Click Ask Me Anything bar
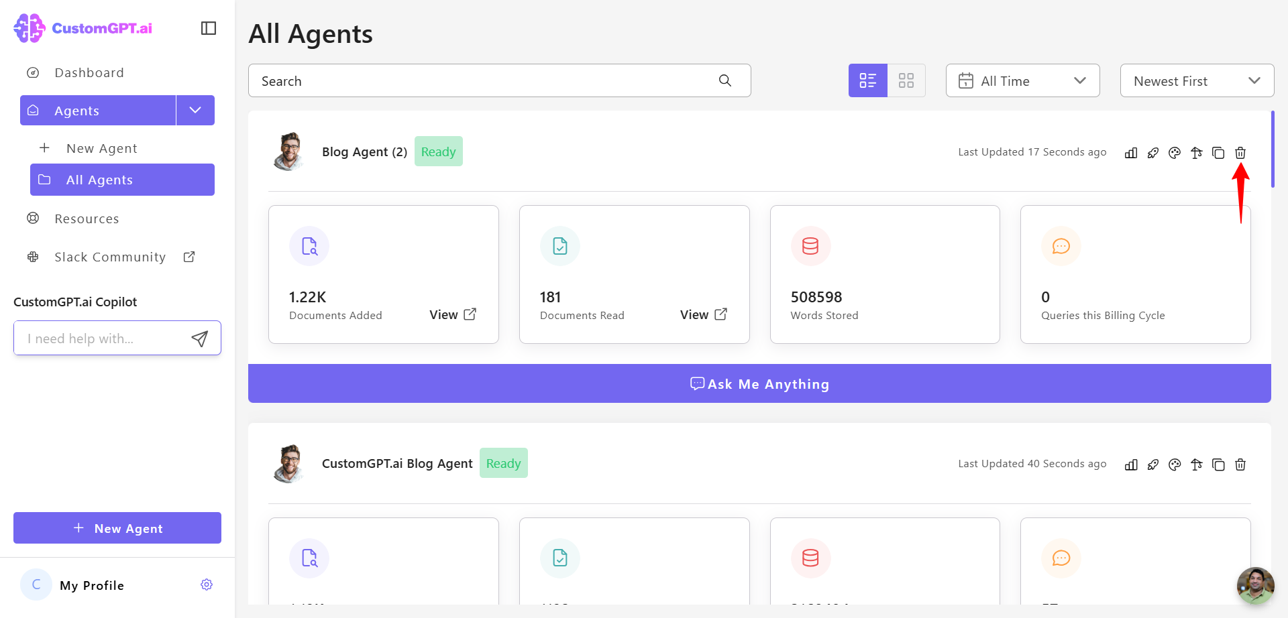This screenshot has height=618, width=1288. coord(759,383)
